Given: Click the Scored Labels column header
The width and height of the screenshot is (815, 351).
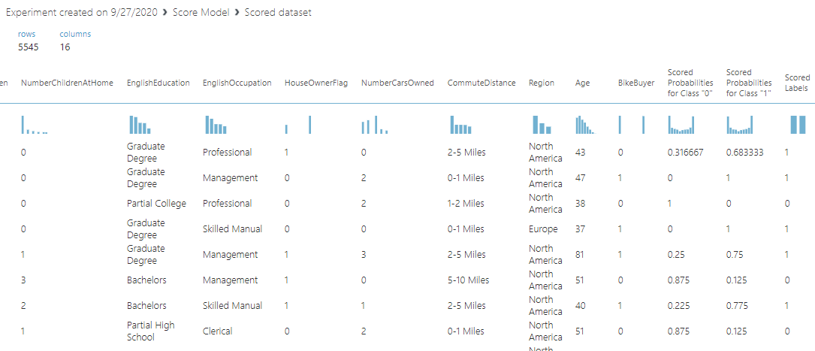Looking at the screenshot, I should (x=797, y=83).
